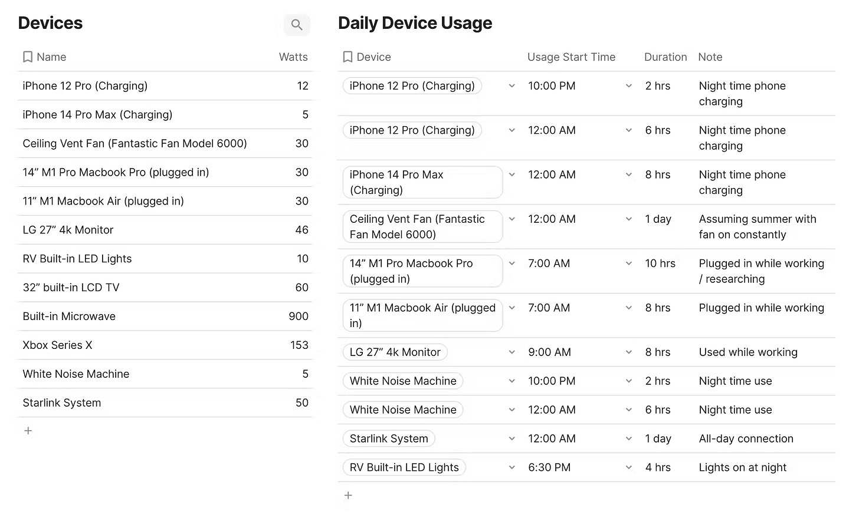Open the iPhone 12 Pro (Charging) row in Devices

[165, 86]
